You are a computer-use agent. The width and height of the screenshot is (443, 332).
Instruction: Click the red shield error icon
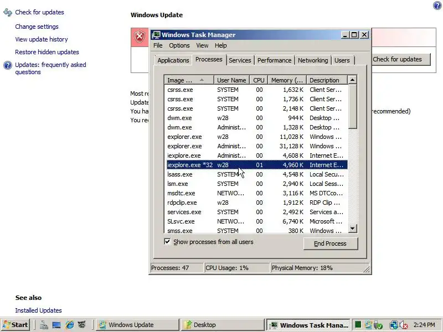(140, 37)
